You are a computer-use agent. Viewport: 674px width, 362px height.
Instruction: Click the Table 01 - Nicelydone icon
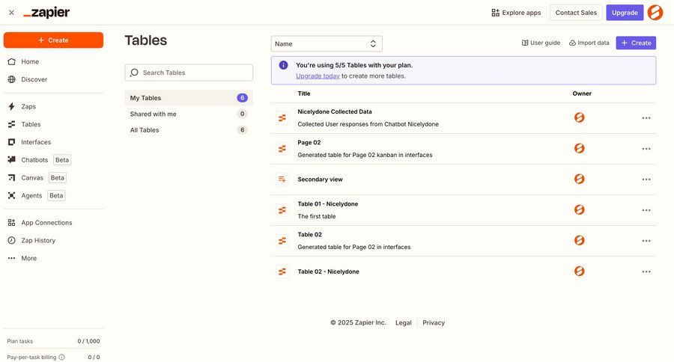pos(282,210)
